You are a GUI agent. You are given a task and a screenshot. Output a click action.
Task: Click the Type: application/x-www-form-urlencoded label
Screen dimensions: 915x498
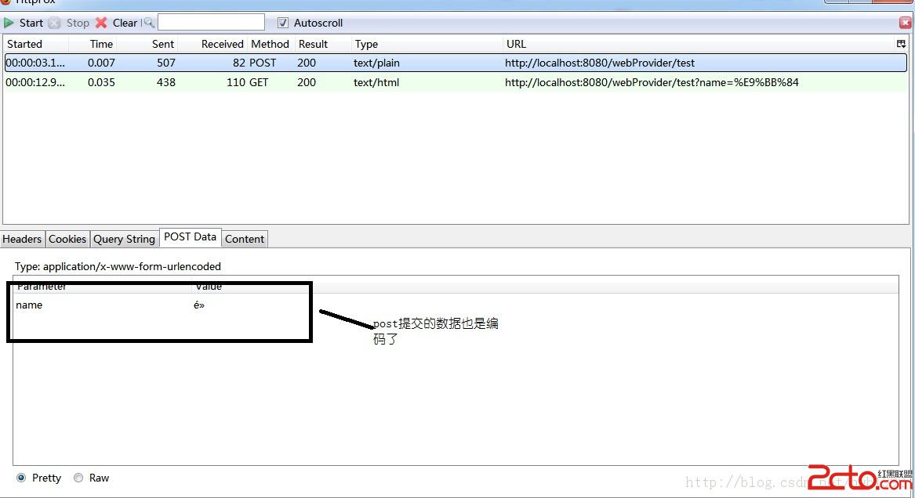click(x=118, y=266)
